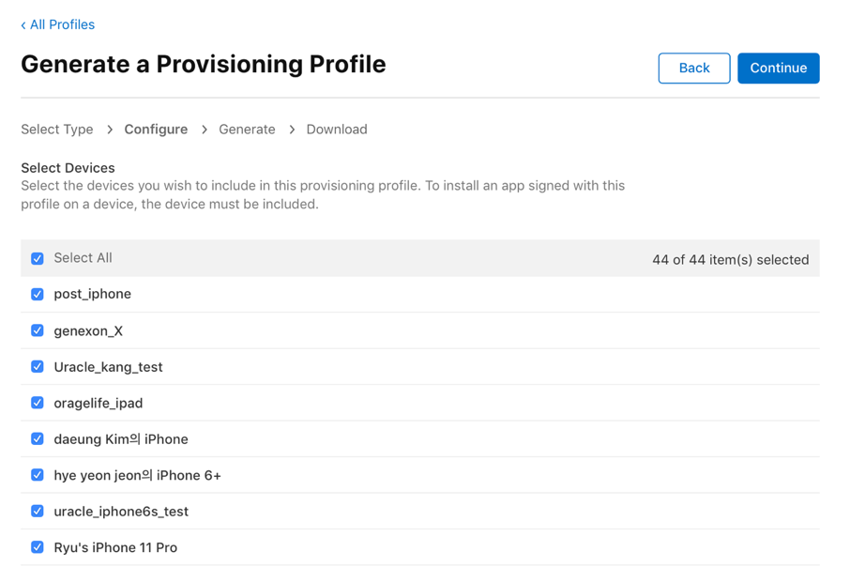
Task: Go back via All Profiles link
Action: [57, 24]
